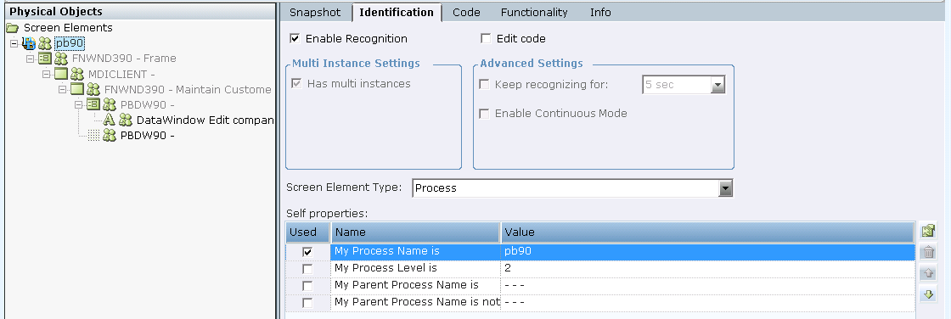Screen dimensions: 951x319
Task: Click the Used column header
Action: pos(308,232)
